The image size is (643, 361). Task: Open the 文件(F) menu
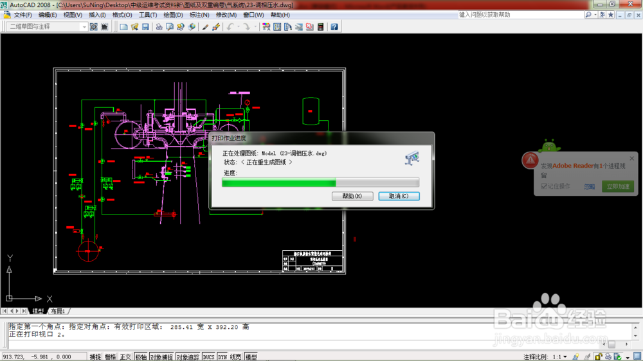tap(23, 15)
